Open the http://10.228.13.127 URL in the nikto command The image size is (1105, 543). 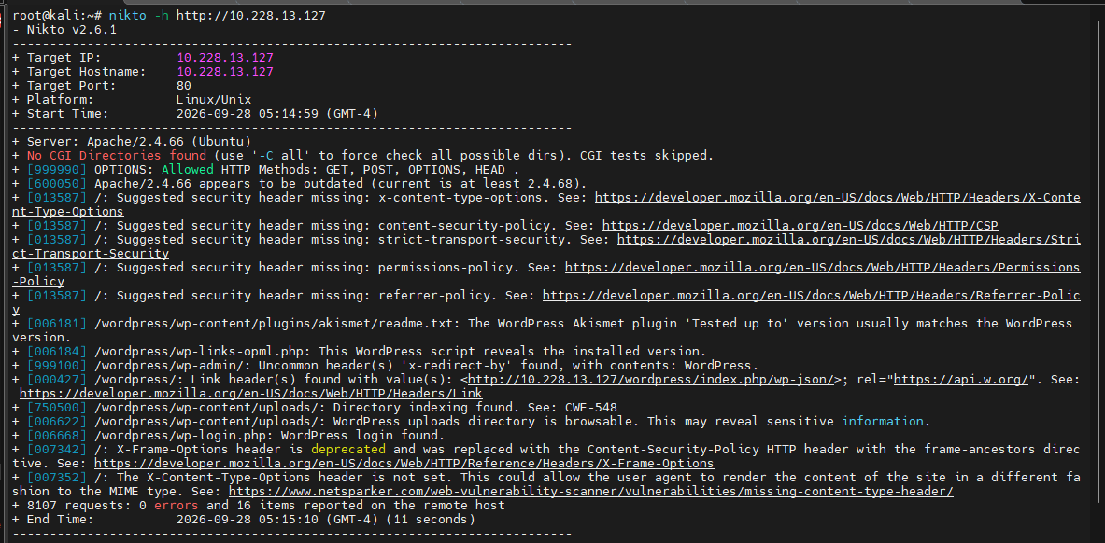tap(251, 16)
